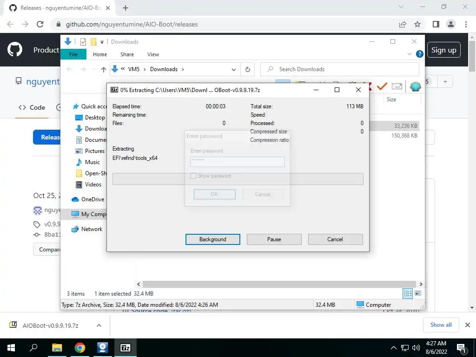Show hidden system tray icons
Viewport: 476px width, 357px height.
tap(393, 348)
